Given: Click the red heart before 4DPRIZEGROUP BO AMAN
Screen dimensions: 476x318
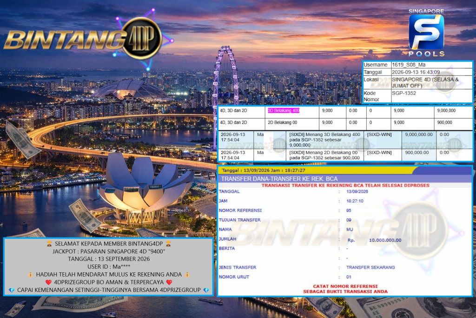Looking at the screenshot, I should (48, 282).
